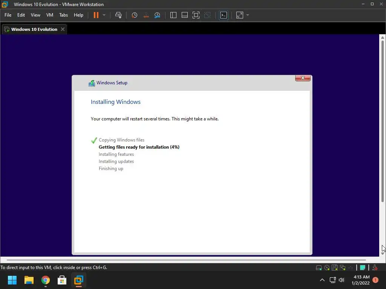Screen dimensions: 386x289
Task: Click the VMware Workstation taskbar icon
Action: (79, 280)
